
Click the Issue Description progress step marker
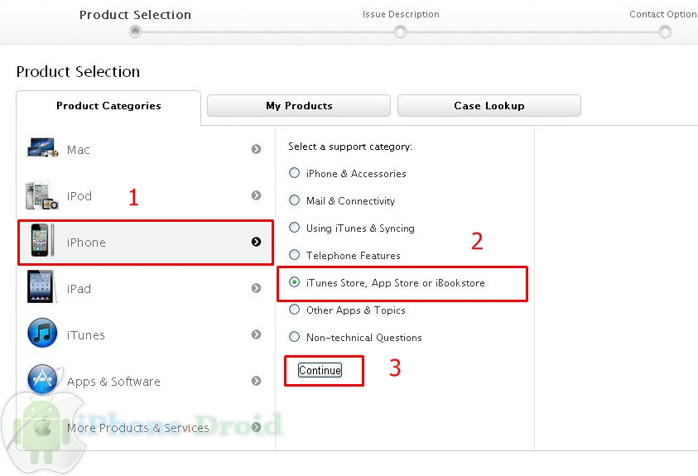[400, 32]
